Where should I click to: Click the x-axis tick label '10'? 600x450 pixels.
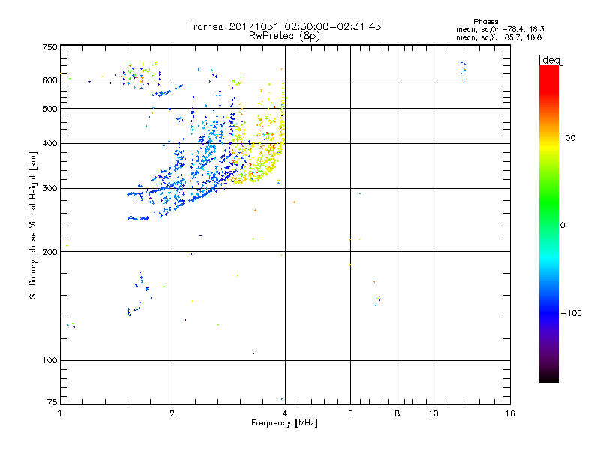[433, 413]
